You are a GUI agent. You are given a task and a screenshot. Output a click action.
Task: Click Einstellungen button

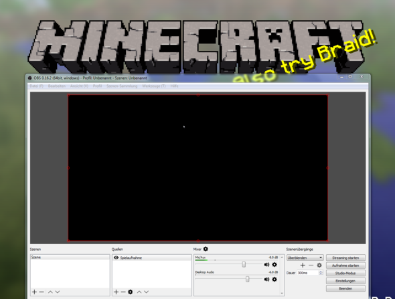coord(345,281)
